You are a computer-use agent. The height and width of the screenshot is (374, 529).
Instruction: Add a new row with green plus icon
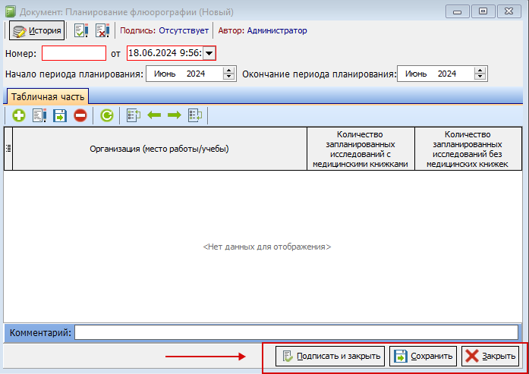click(19, 115)
